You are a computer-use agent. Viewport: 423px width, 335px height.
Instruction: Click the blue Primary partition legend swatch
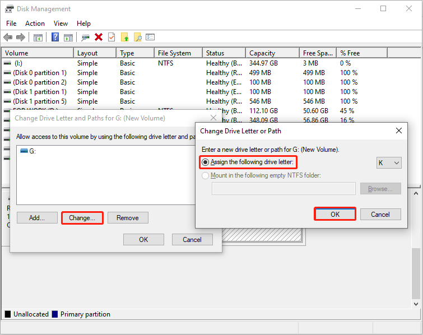[55, 314]
